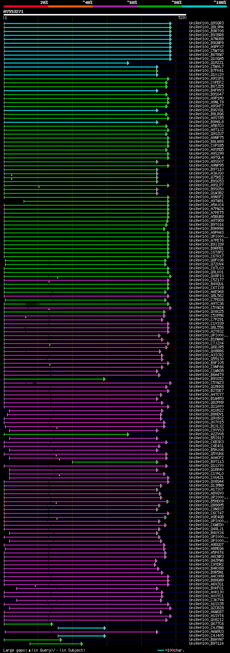
Task: Follow the UniRef100_C4J405 link
Action: (x=206, y=636)
